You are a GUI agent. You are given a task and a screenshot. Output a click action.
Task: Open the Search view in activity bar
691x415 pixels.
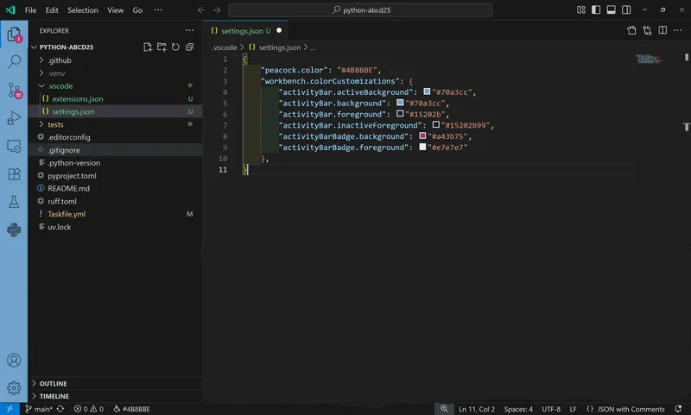pos(14,61)
